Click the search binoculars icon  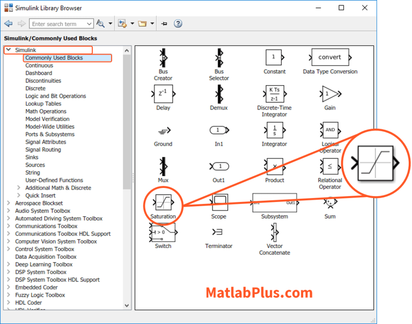tap(100, 24)
